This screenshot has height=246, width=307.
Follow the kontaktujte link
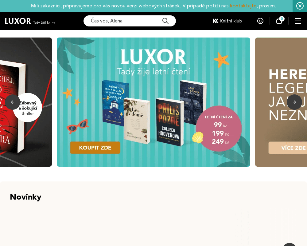[243, 6]
